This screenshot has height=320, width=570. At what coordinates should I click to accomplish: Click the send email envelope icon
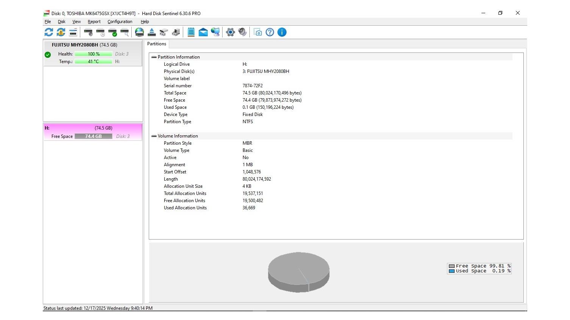(203, 32)
